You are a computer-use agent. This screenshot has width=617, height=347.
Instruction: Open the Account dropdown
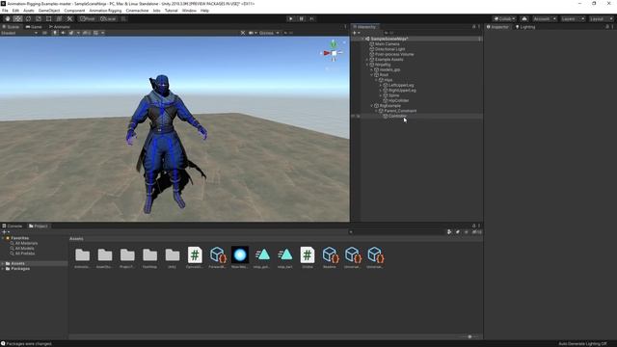tap(544, 19)
